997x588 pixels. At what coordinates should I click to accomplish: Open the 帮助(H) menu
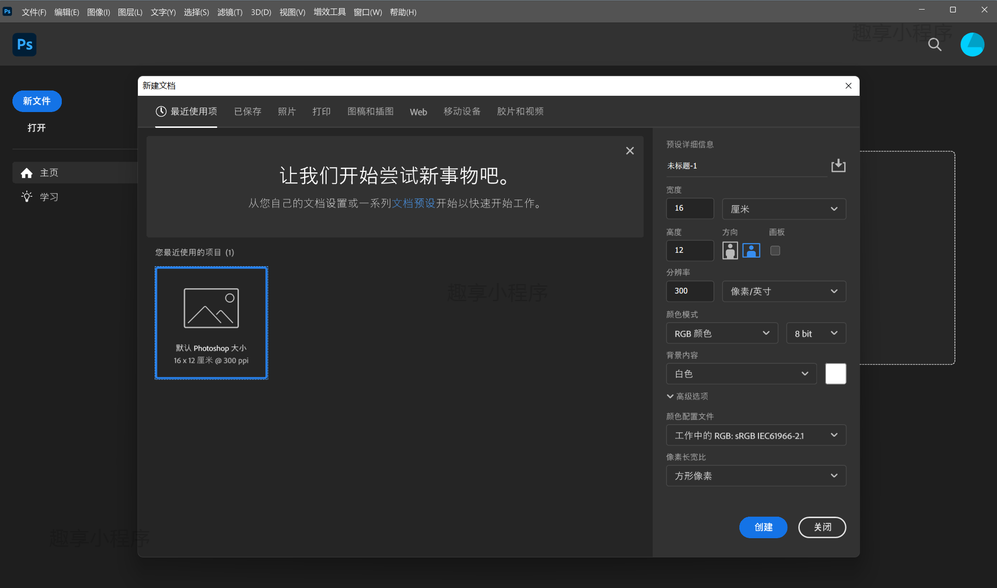coord(403,12)
